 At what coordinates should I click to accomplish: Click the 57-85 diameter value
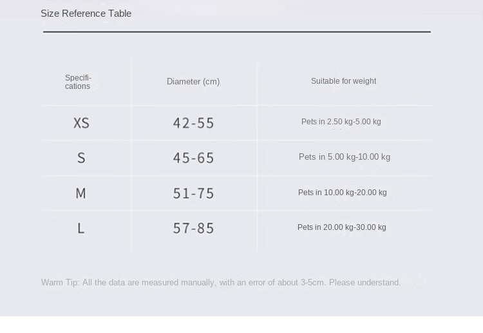click(x=193, y=228)
